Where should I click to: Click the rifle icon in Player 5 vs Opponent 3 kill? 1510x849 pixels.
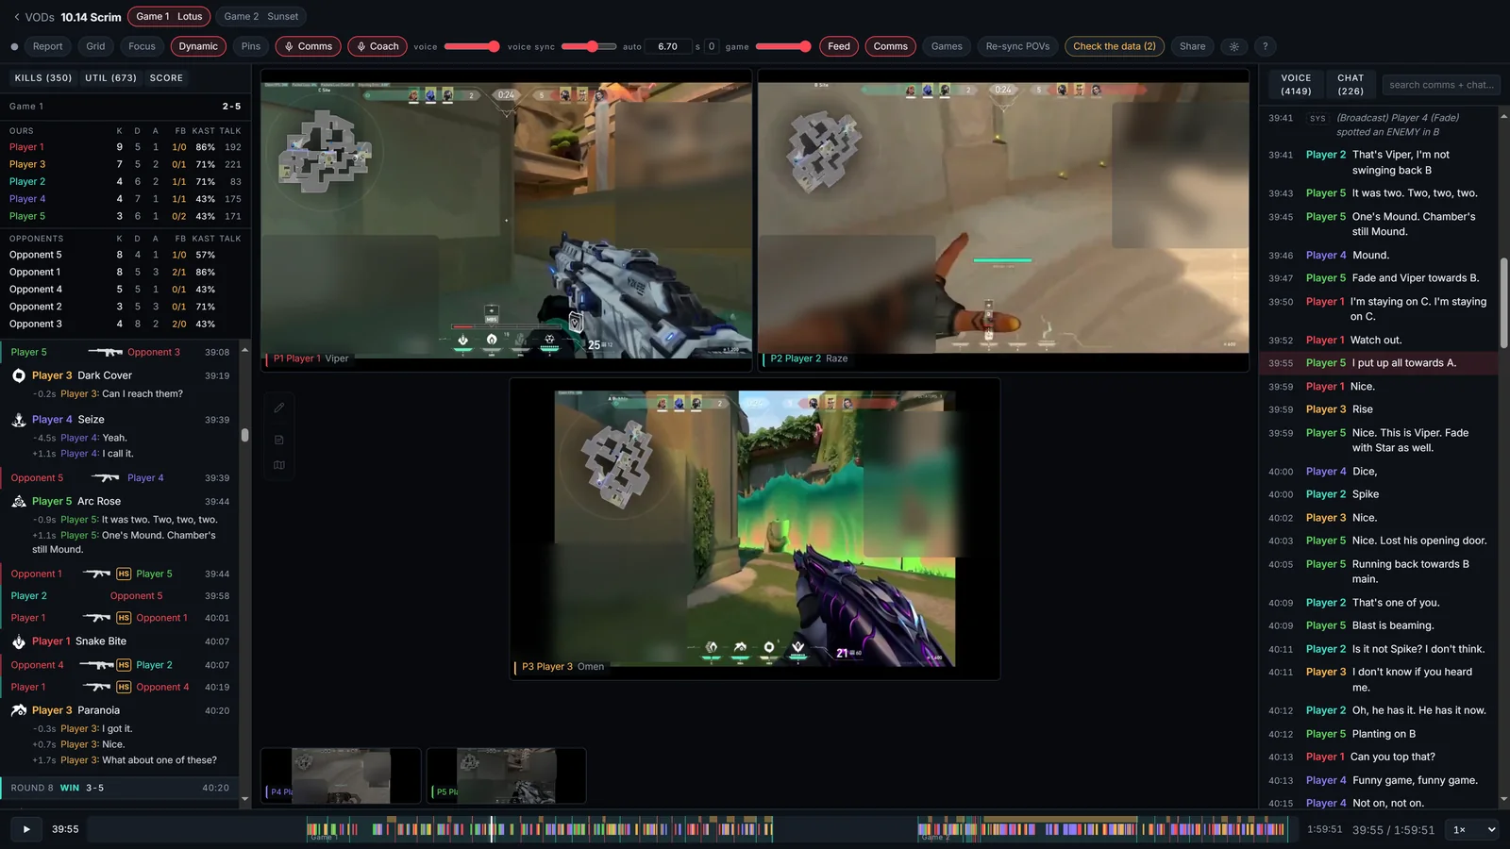pyautogui.click(x=104, y=352)
